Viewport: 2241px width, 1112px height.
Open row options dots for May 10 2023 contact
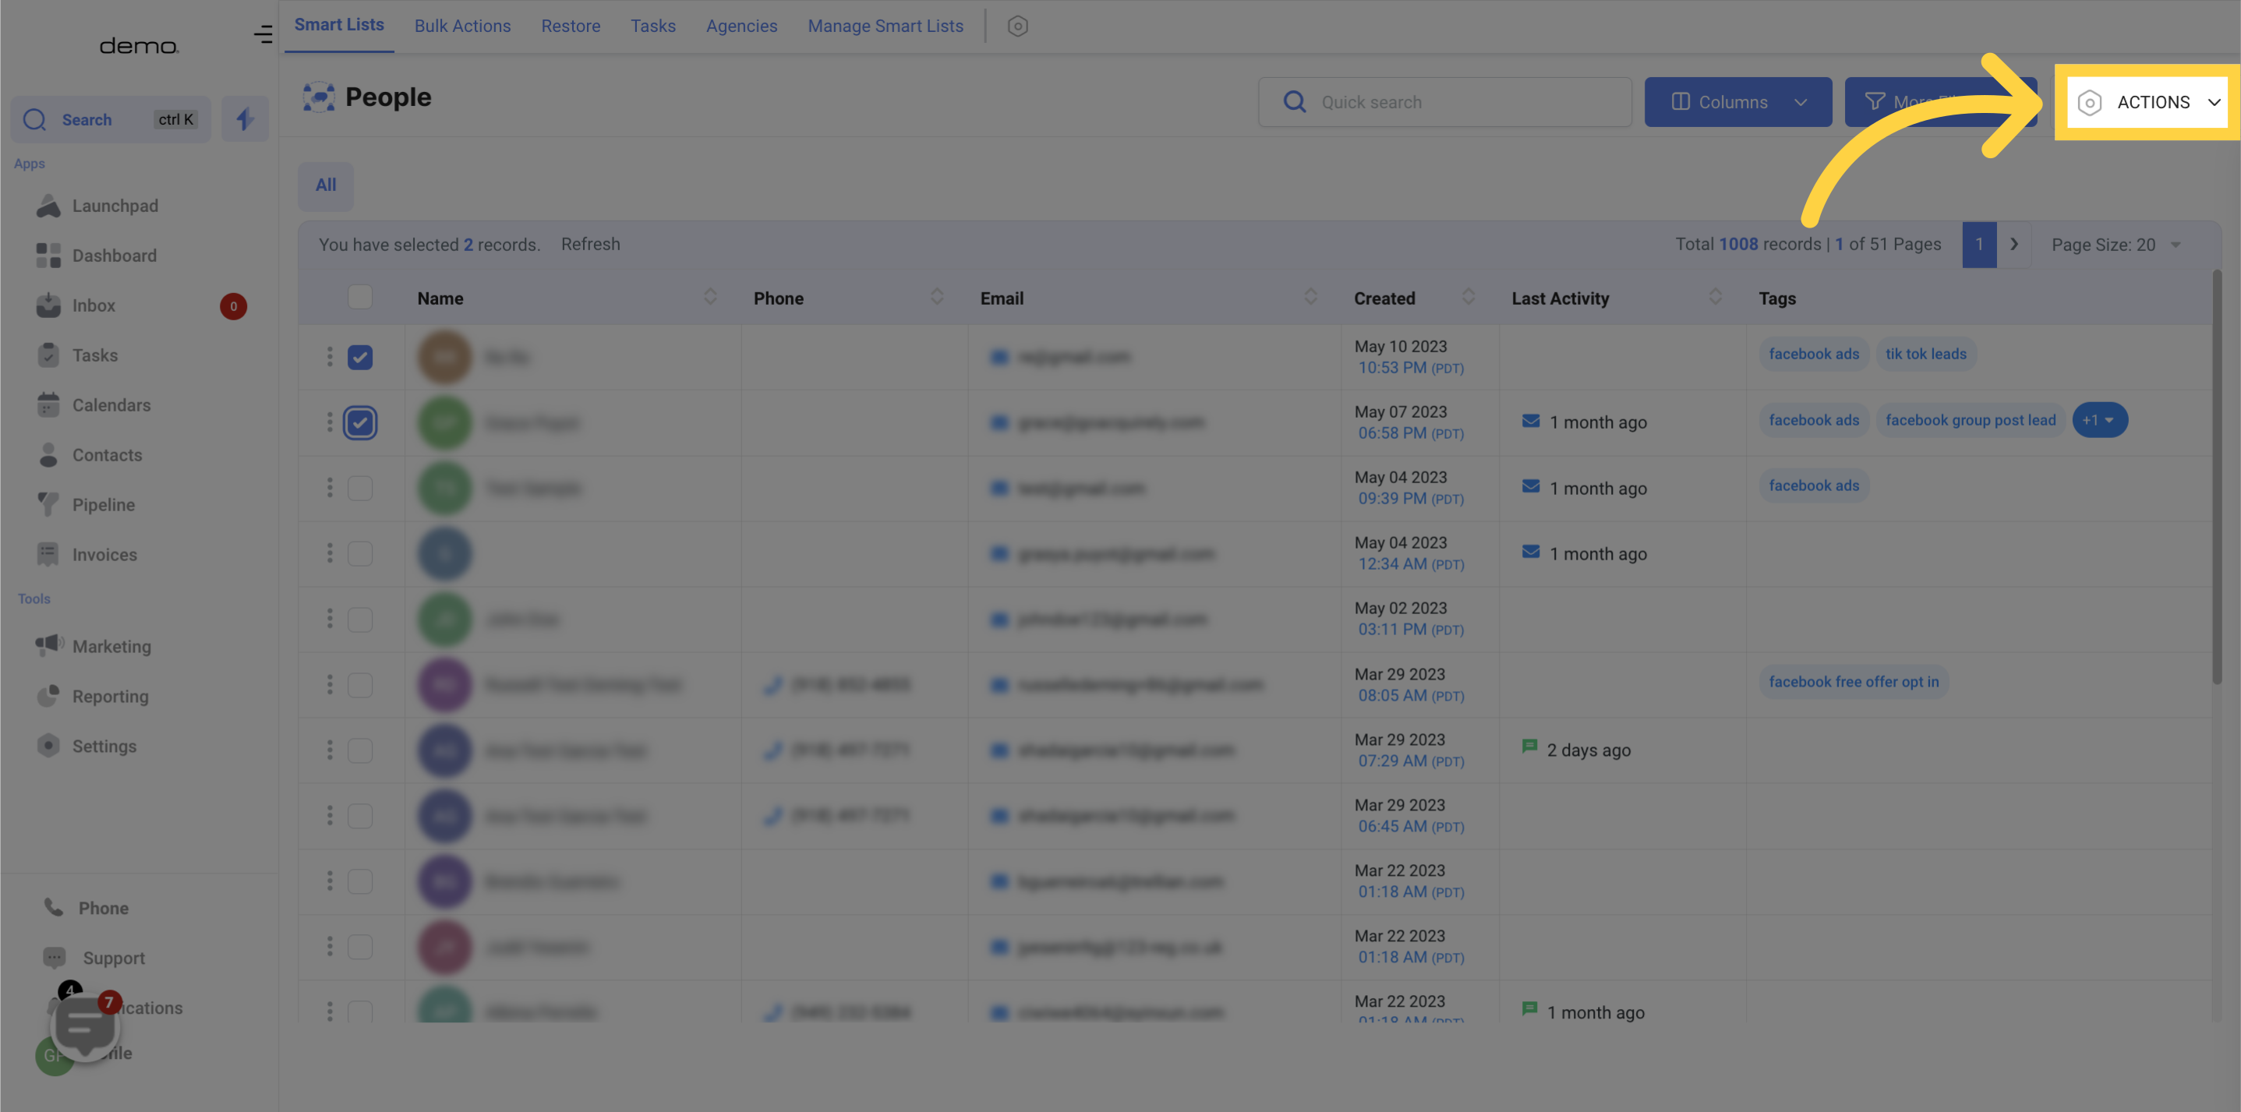tap(329, 356)
